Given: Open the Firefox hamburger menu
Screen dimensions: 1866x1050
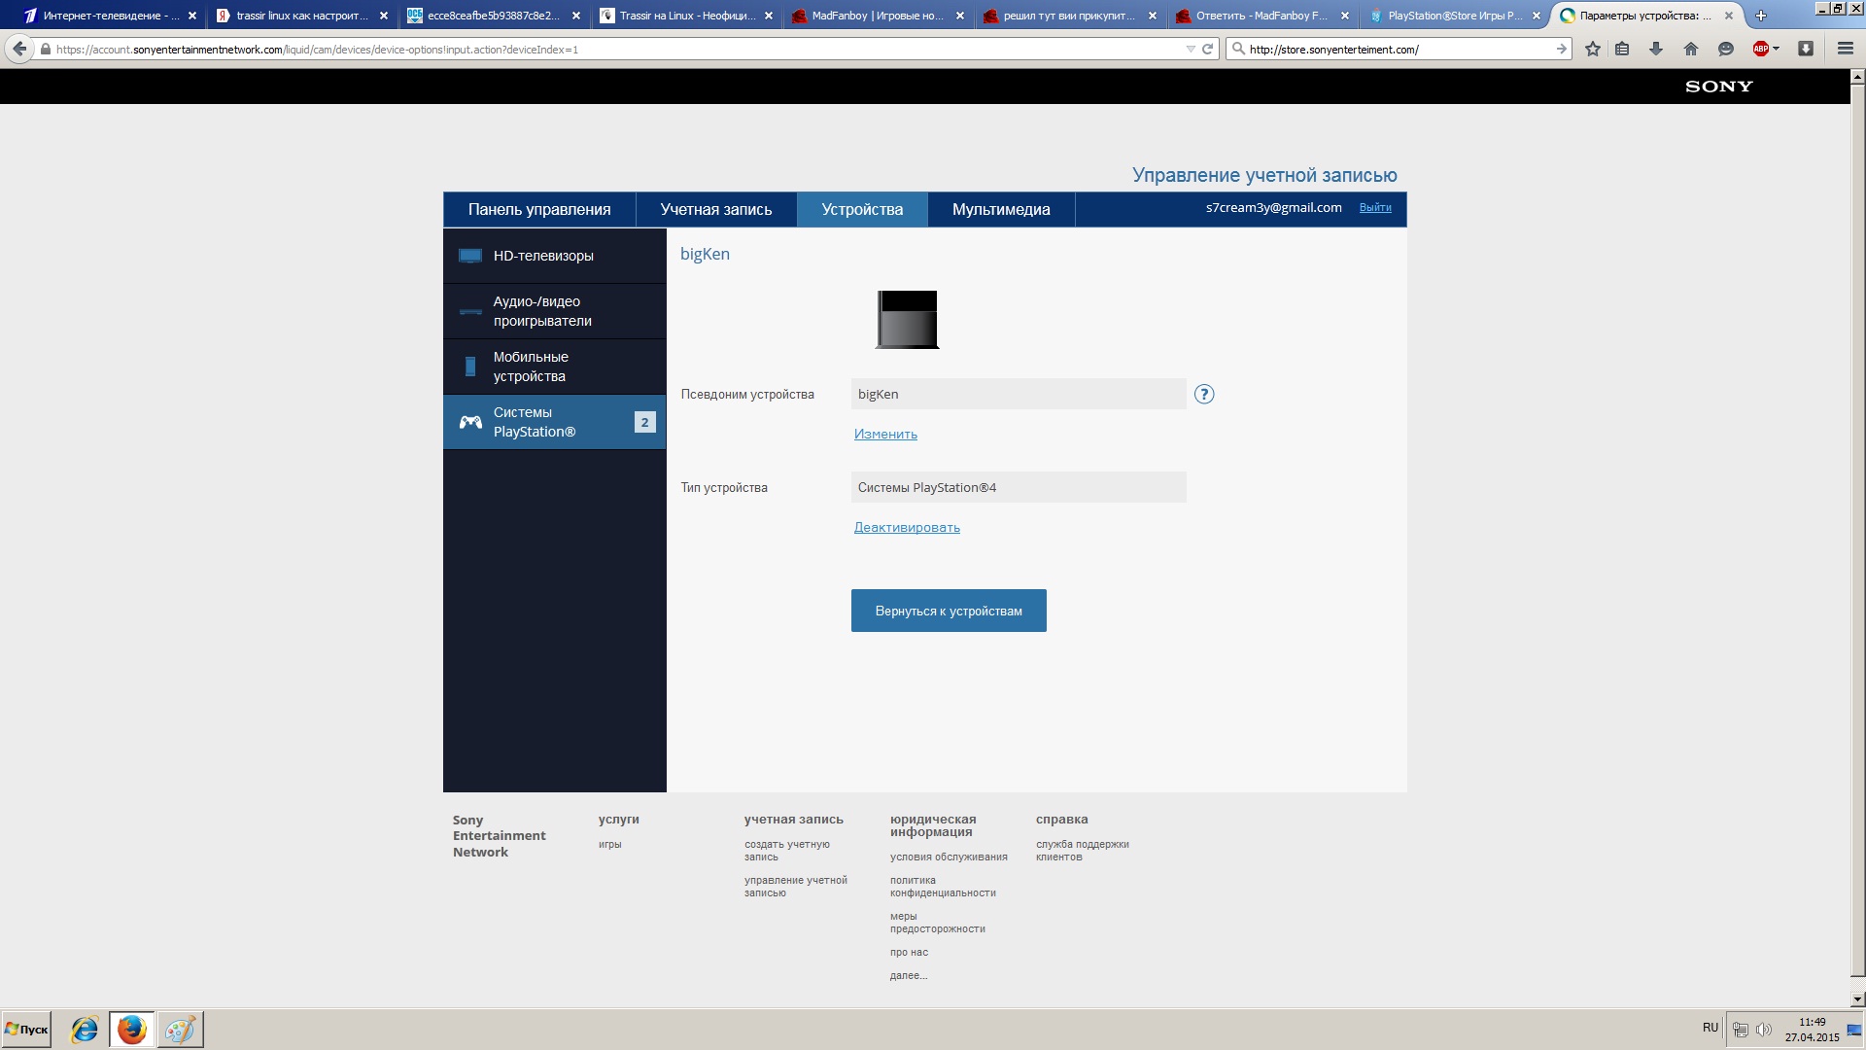Looking at the screenshot, I should click(1845, 49).
